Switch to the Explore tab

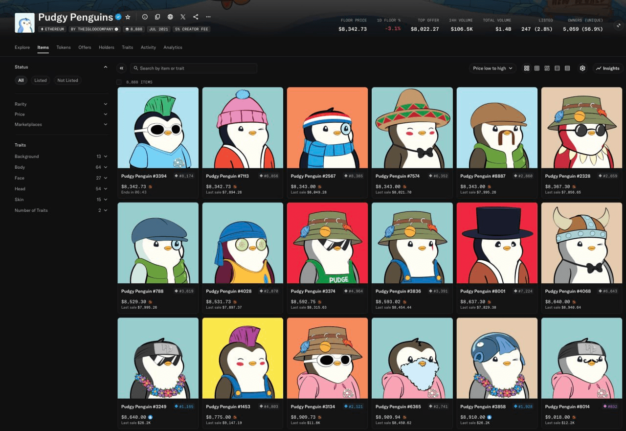click(x=22, y=47)
